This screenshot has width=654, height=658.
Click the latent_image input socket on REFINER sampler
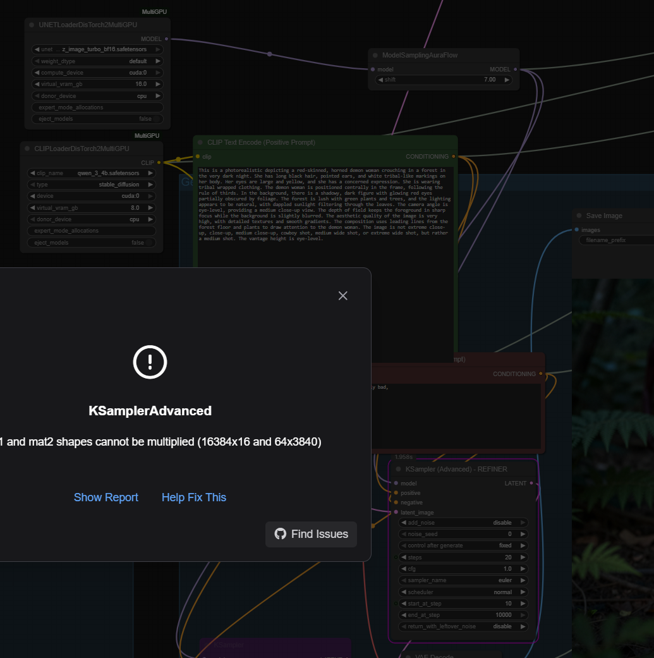point(396,512)
